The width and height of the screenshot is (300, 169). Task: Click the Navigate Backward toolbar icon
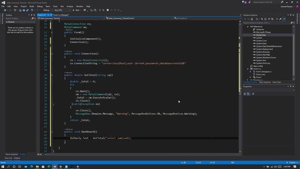[5, 10]
